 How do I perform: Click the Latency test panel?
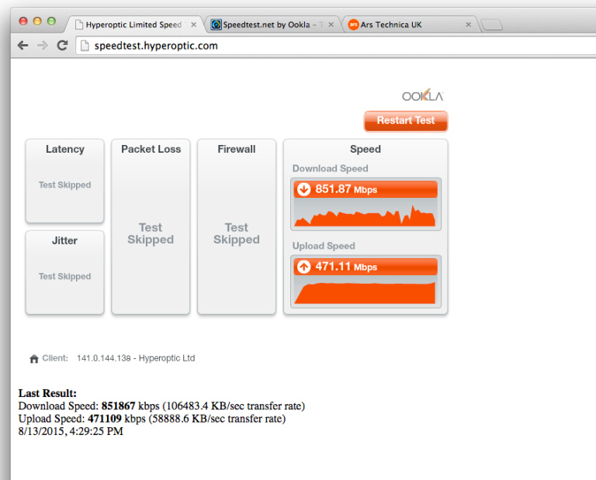point(64,181)
